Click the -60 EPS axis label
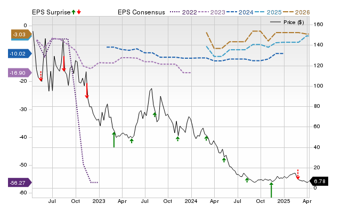 pyautogui.click(x=23, y=193)
